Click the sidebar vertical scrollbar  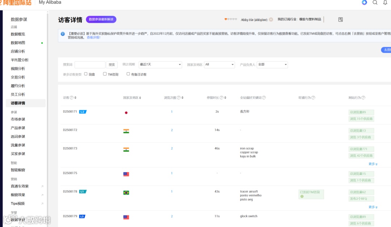47,120
